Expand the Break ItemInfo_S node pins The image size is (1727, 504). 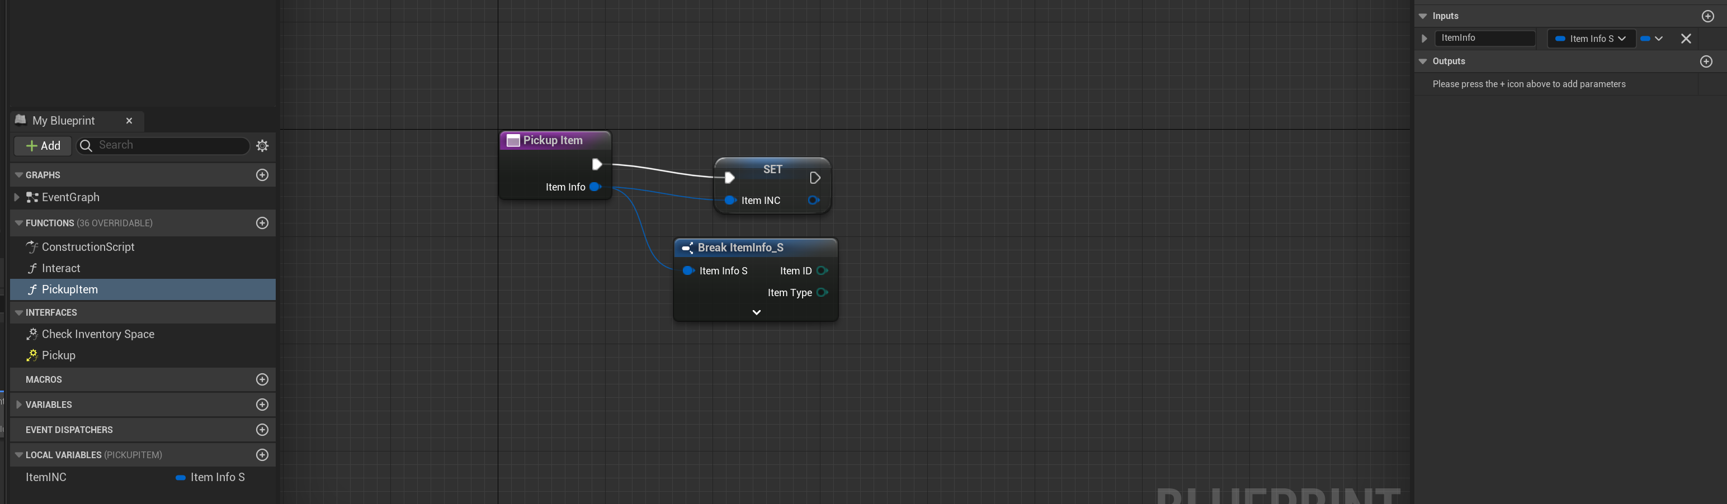(x=756, y=312)
